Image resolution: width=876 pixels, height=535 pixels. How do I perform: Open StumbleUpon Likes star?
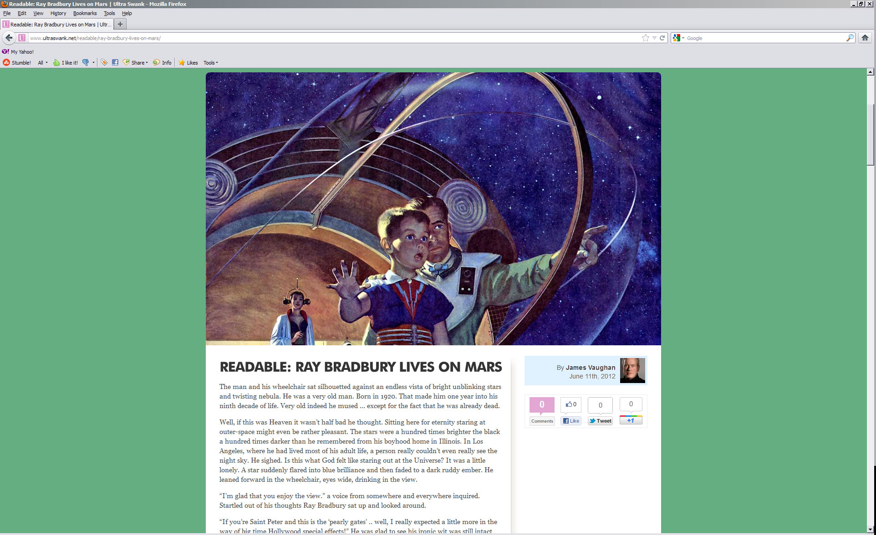188,63
